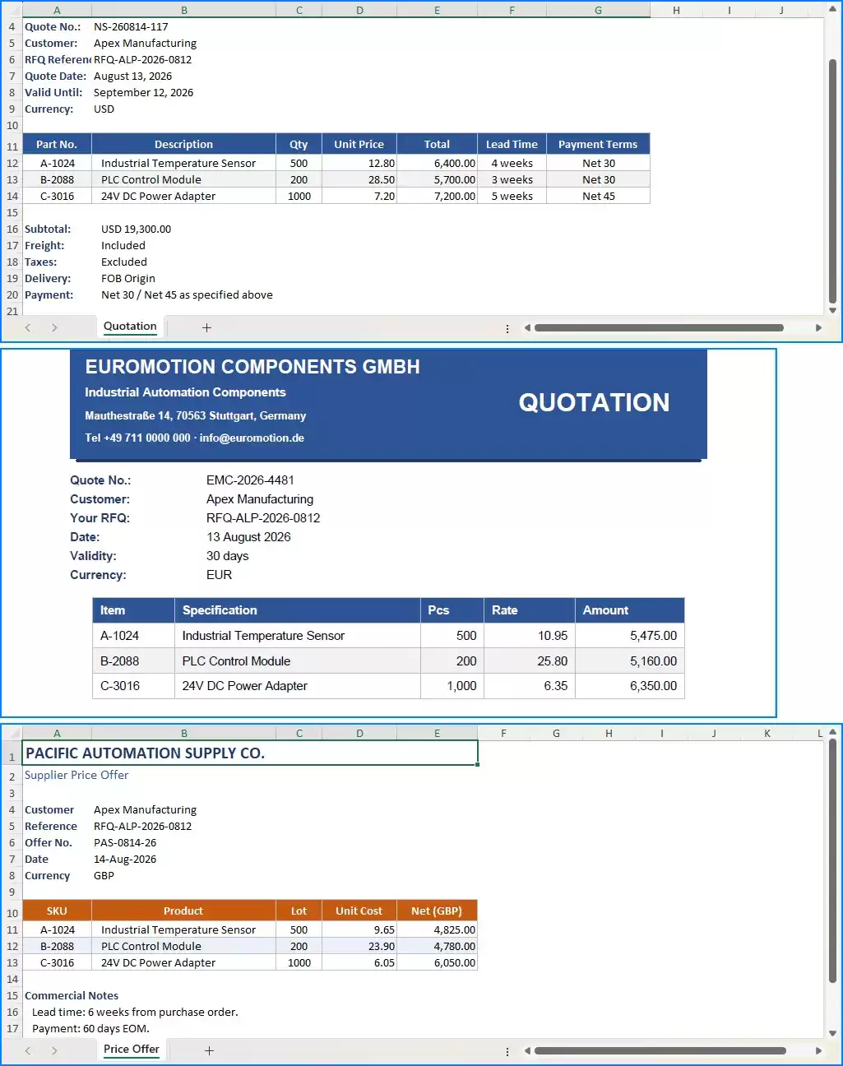The image size is (843, 1066).
Task: Switch to the Quotation sheet tab
Action: click(x=130, y=327)
